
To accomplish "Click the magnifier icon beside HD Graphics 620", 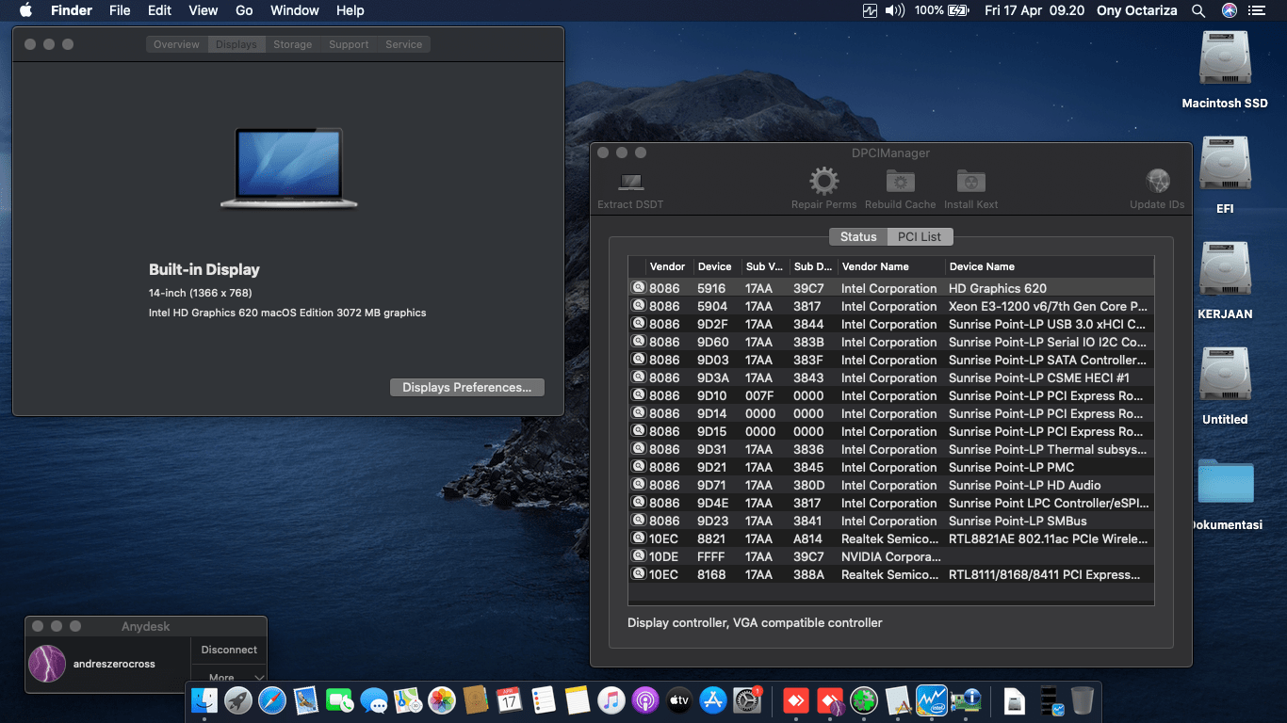I will 638,288.
